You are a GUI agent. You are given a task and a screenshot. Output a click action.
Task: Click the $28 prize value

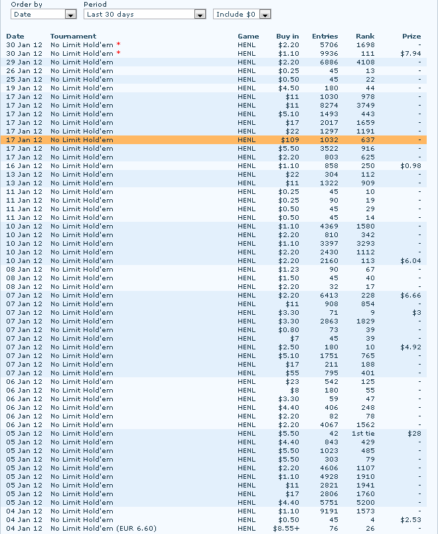(415, 434)
